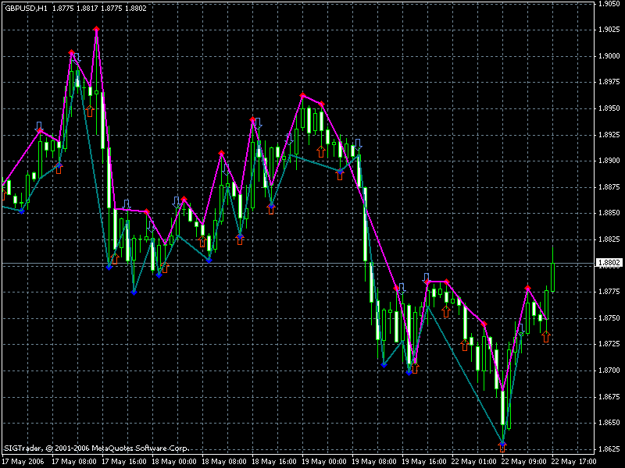Click the 1.8700 price axis label

(609, 370)
